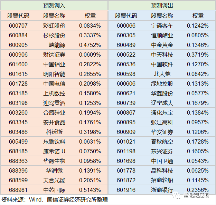Click stock name 杉杉股份
Viewport: 216px width, 205px height.
tap(54, 35)
